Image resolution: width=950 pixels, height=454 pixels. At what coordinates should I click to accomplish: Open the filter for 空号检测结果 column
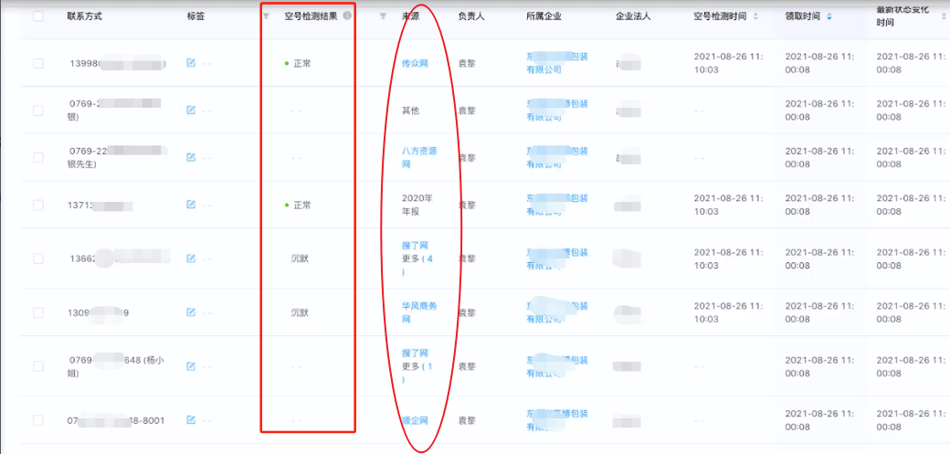[x=266, y=16]
